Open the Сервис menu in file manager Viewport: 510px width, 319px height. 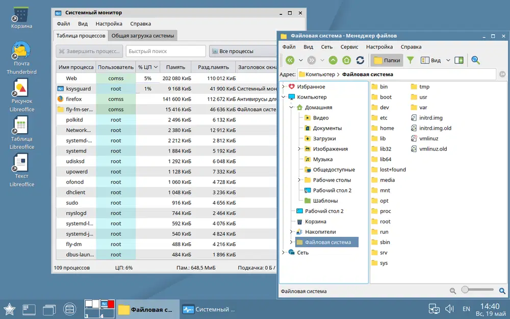tap(349, 47)
